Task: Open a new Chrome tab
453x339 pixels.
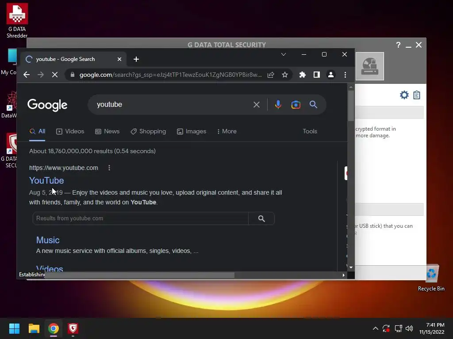Action: click(136, 59)
